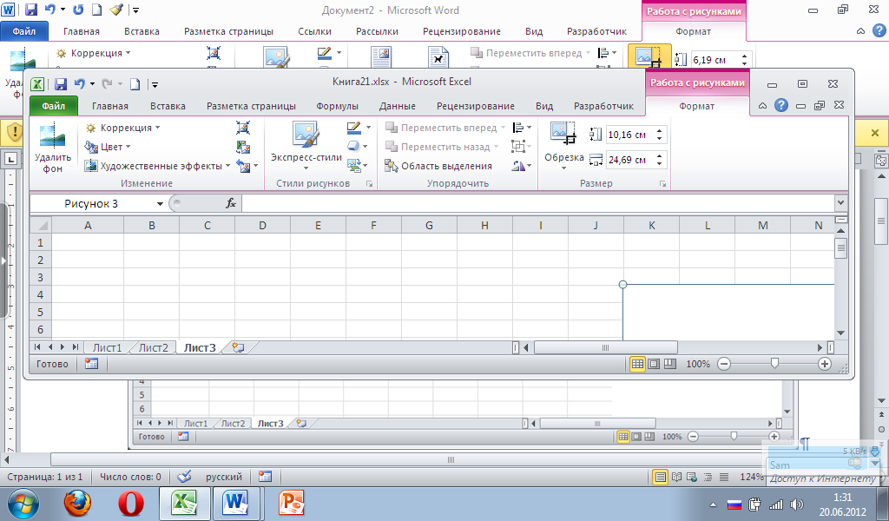
Task: Click Crop icon in Word ribbon behind Excel
Action: click(649, 56)
